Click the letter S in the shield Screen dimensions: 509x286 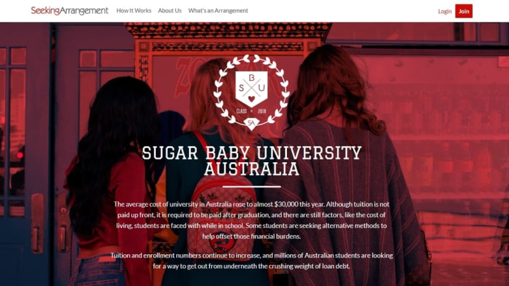click(x=241, y=88)
